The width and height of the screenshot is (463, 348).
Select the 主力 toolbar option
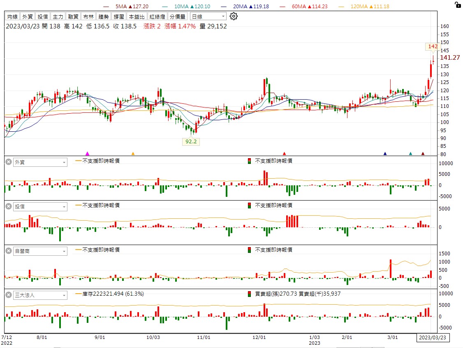(58, 16)
